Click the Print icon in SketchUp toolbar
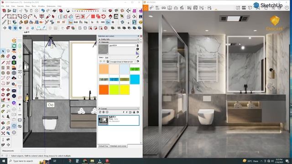Screen dimensions: 292x164 (x=54, y=10)
